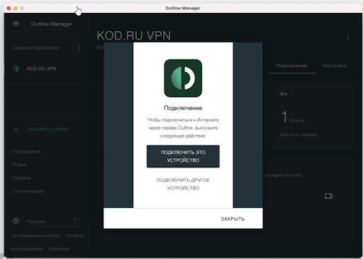Close the dialog with Закрыть

coord(233,219)
